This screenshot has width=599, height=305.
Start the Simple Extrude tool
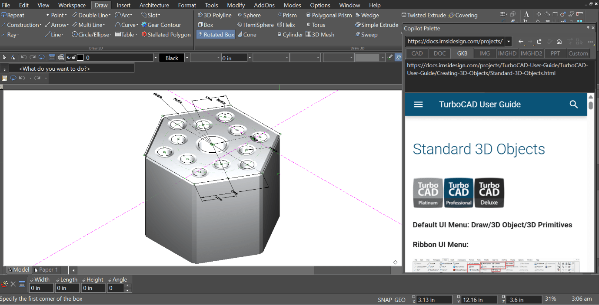coord(376,25)
